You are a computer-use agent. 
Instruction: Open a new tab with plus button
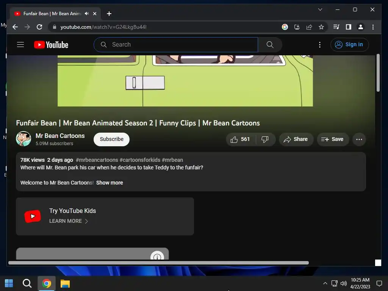tap(109, 14)
